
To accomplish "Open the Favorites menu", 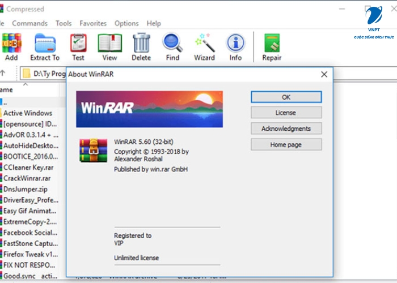I will pyautogui.click(x=93, y=23).
